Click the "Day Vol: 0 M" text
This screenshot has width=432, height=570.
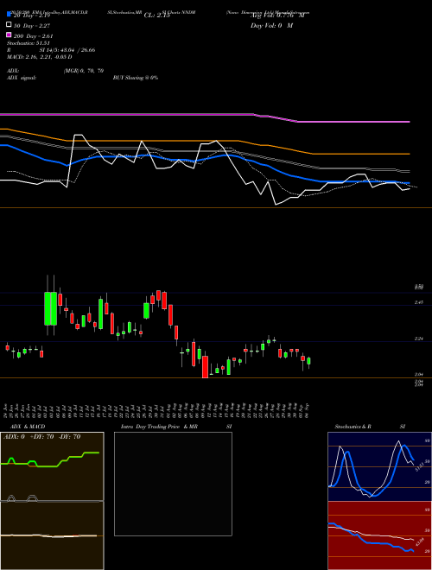(x=271, y=26)
